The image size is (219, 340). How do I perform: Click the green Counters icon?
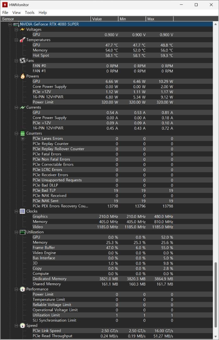23,133
